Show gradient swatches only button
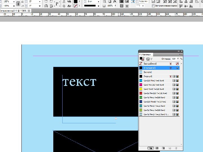The height and width of the screenshot is (152, 203). (x=163, y=148)
